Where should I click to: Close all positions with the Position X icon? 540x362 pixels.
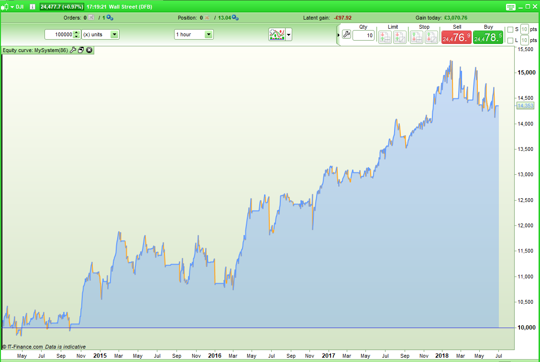(x=207, y=18)
